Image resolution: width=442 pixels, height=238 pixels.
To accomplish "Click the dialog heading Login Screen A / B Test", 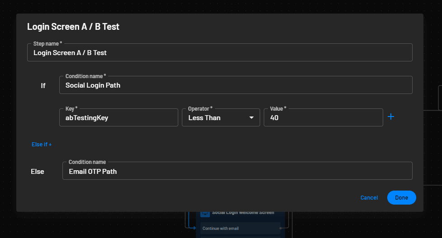I will (x=73, y=27).
